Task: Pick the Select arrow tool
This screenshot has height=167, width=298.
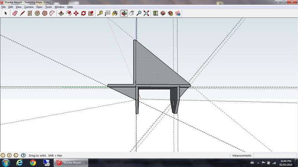Action: (x=6, y=13)
